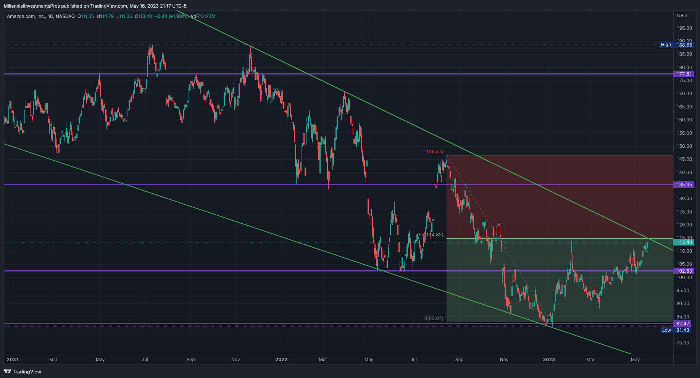Click the change value +2.20 (+1.98%)
This screenshot has width=700, height=378.
[x=171, y=16]
